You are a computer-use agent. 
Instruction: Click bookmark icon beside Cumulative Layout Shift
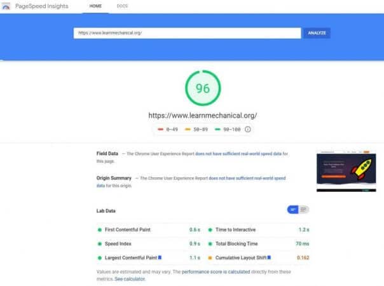(x=269, y=257)
